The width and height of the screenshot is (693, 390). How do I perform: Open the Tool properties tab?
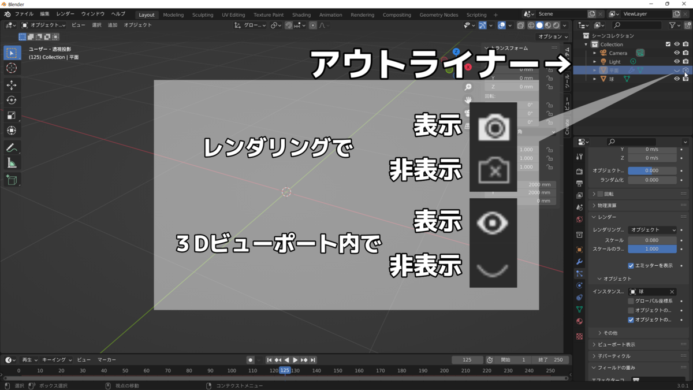[579, 157]
